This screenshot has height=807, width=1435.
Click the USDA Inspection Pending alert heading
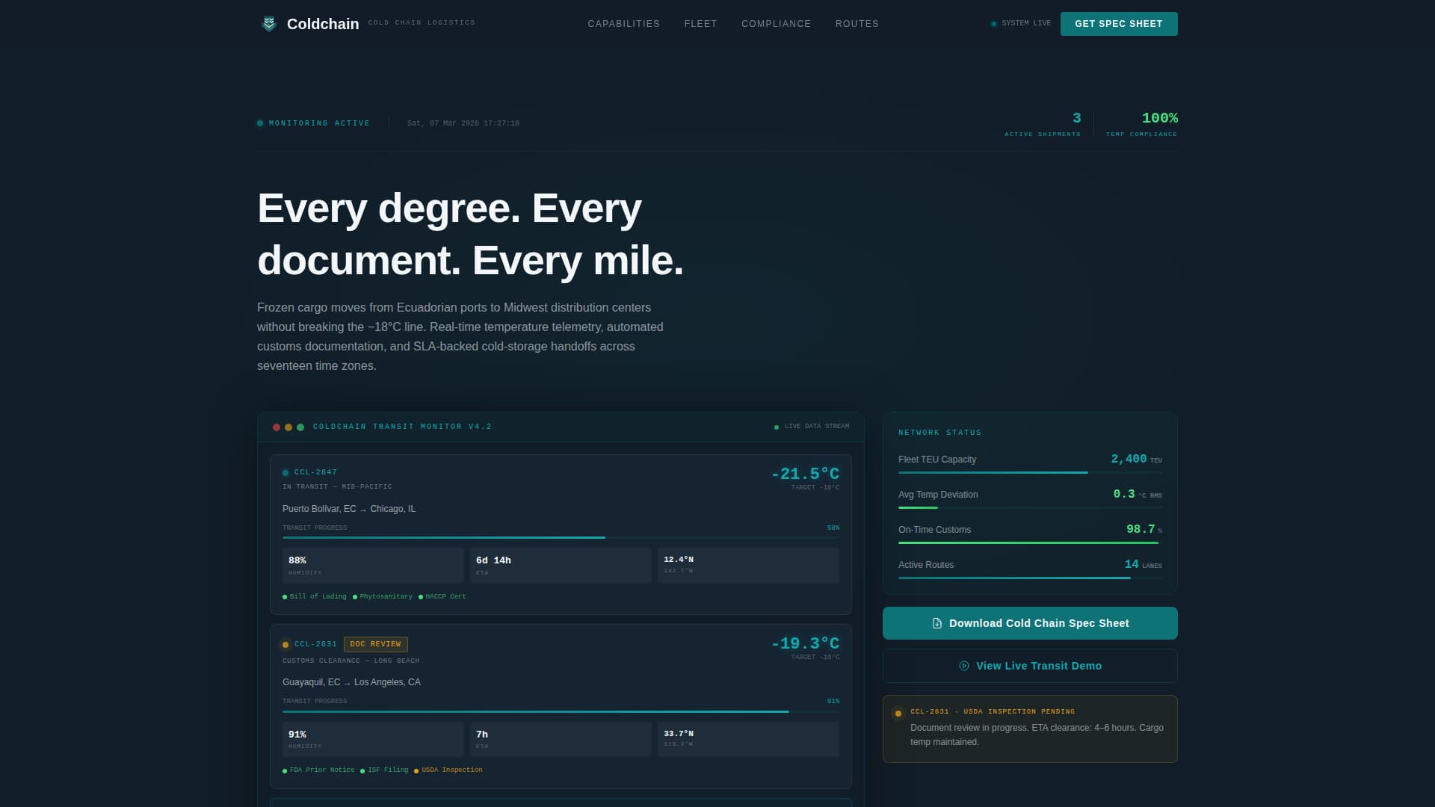pos(993,711)
